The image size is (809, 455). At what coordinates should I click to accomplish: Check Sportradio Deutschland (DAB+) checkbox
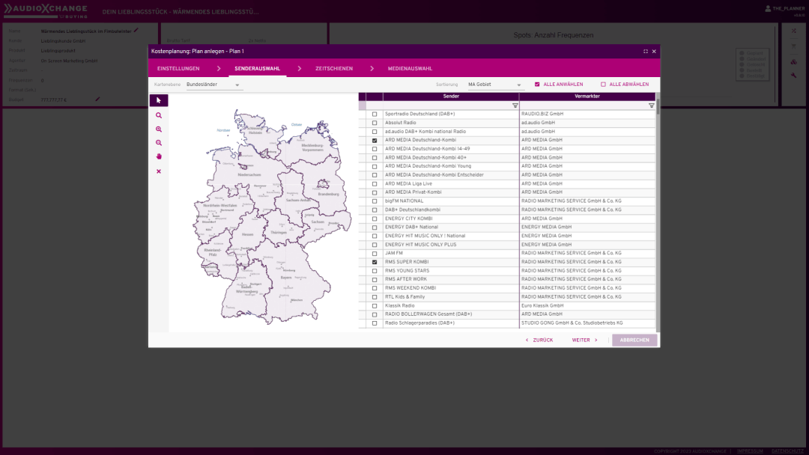375,114
